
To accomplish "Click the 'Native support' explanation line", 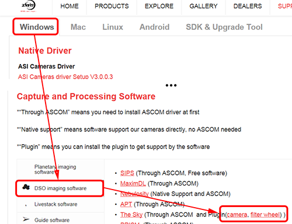I will (x=129, y=129).
